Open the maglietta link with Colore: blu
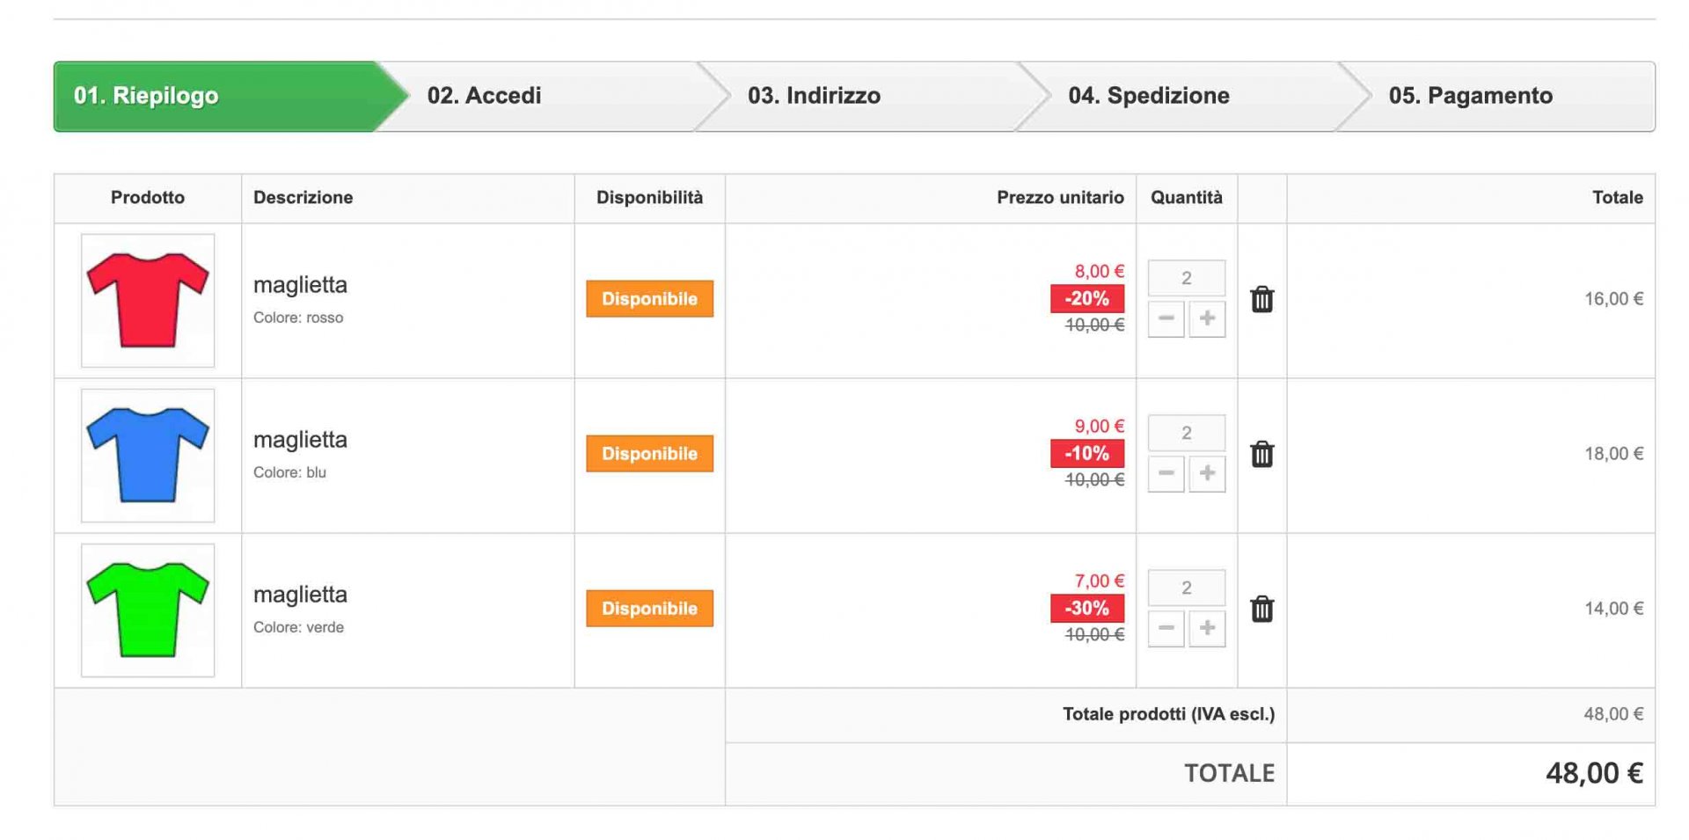The image size is (1689, 840). coord(300,440)
